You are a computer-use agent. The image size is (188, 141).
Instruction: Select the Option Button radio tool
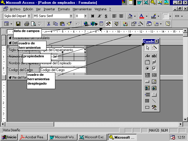tap(147, 68)
